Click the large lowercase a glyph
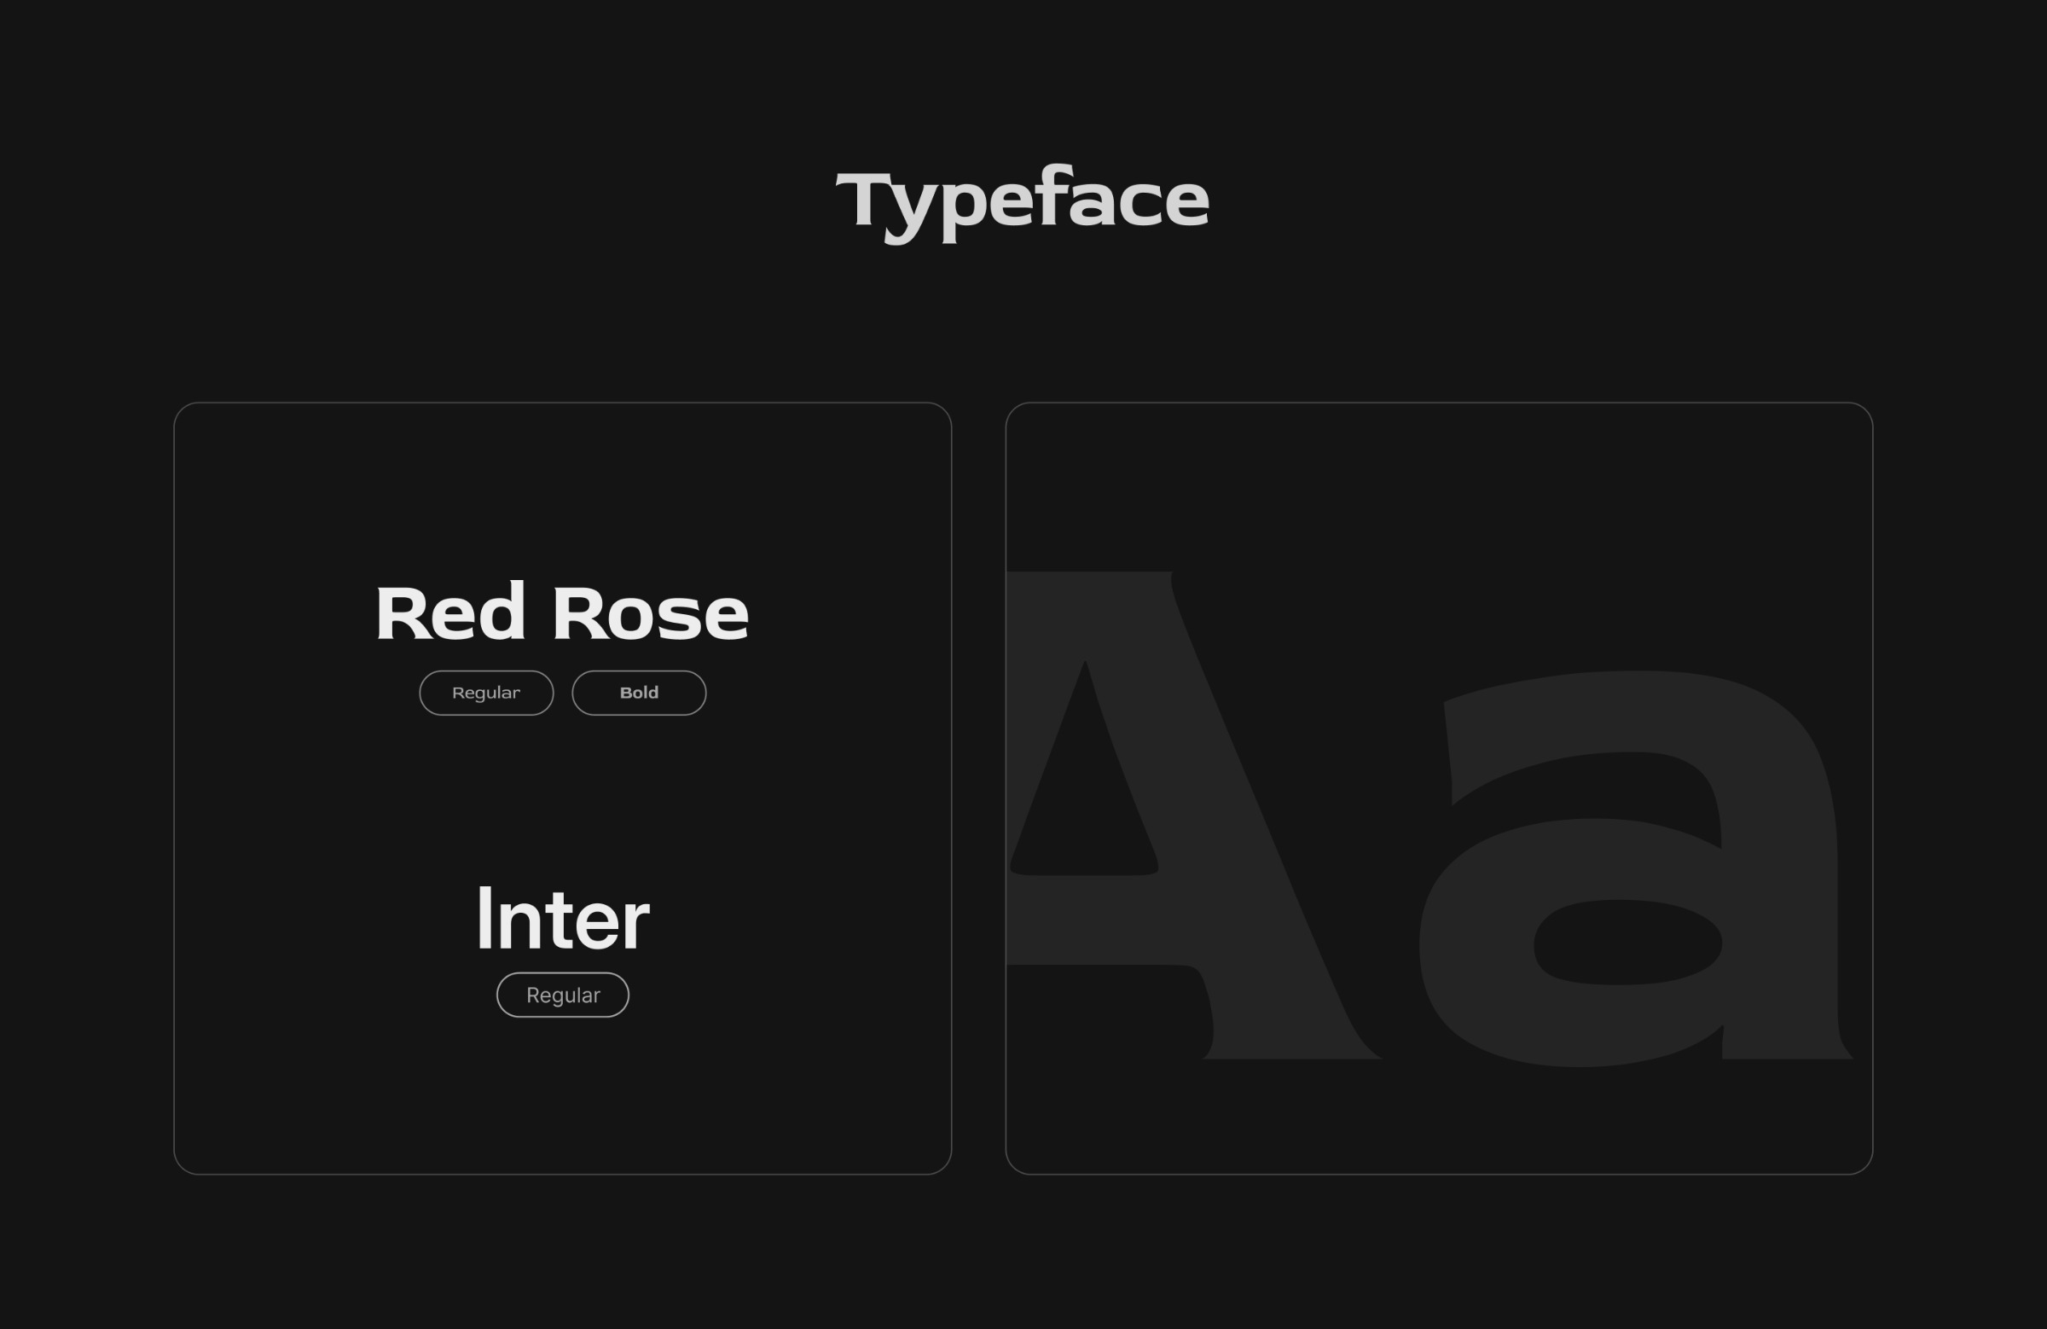The width and height of the screenshot is (2047, 1329). pos(1634,868)
